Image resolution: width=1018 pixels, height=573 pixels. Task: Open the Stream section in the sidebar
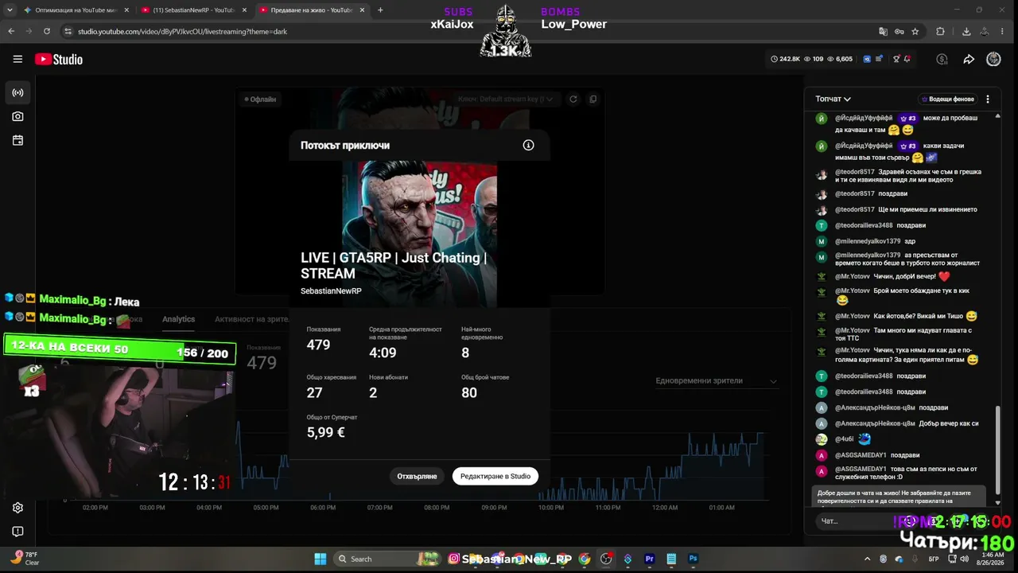tap(17, 92)
